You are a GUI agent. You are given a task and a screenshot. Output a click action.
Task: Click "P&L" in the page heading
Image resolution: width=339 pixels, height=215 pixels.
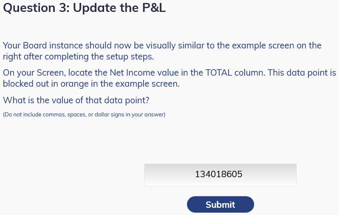154,8
